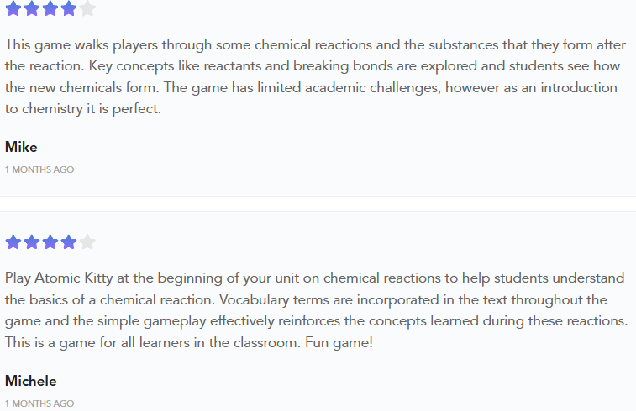Click Michele's review paragraph about vocabulary terms
Viewport: 636px width, 411px height.
317,310
